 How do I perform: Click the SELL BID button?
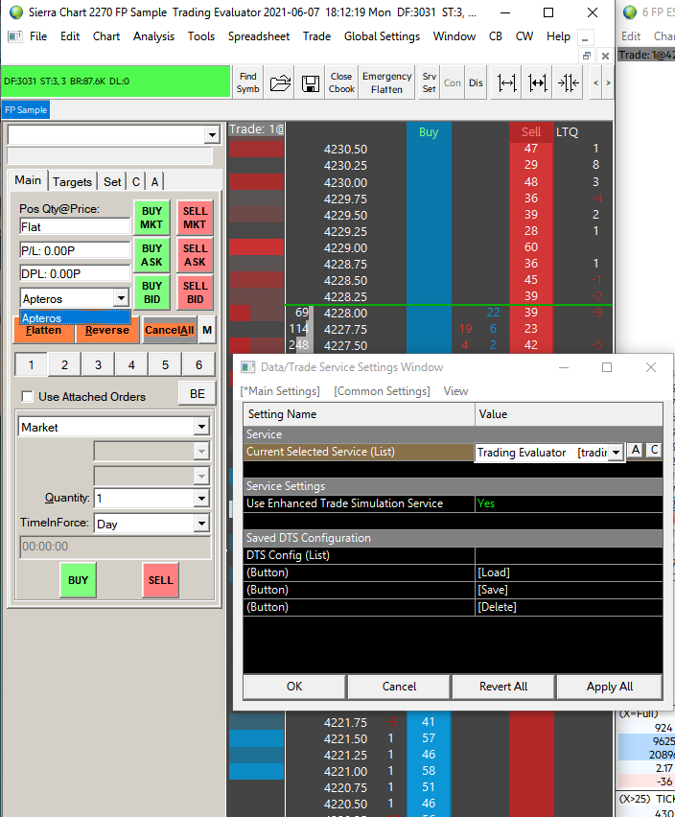(x=195, y=292)
